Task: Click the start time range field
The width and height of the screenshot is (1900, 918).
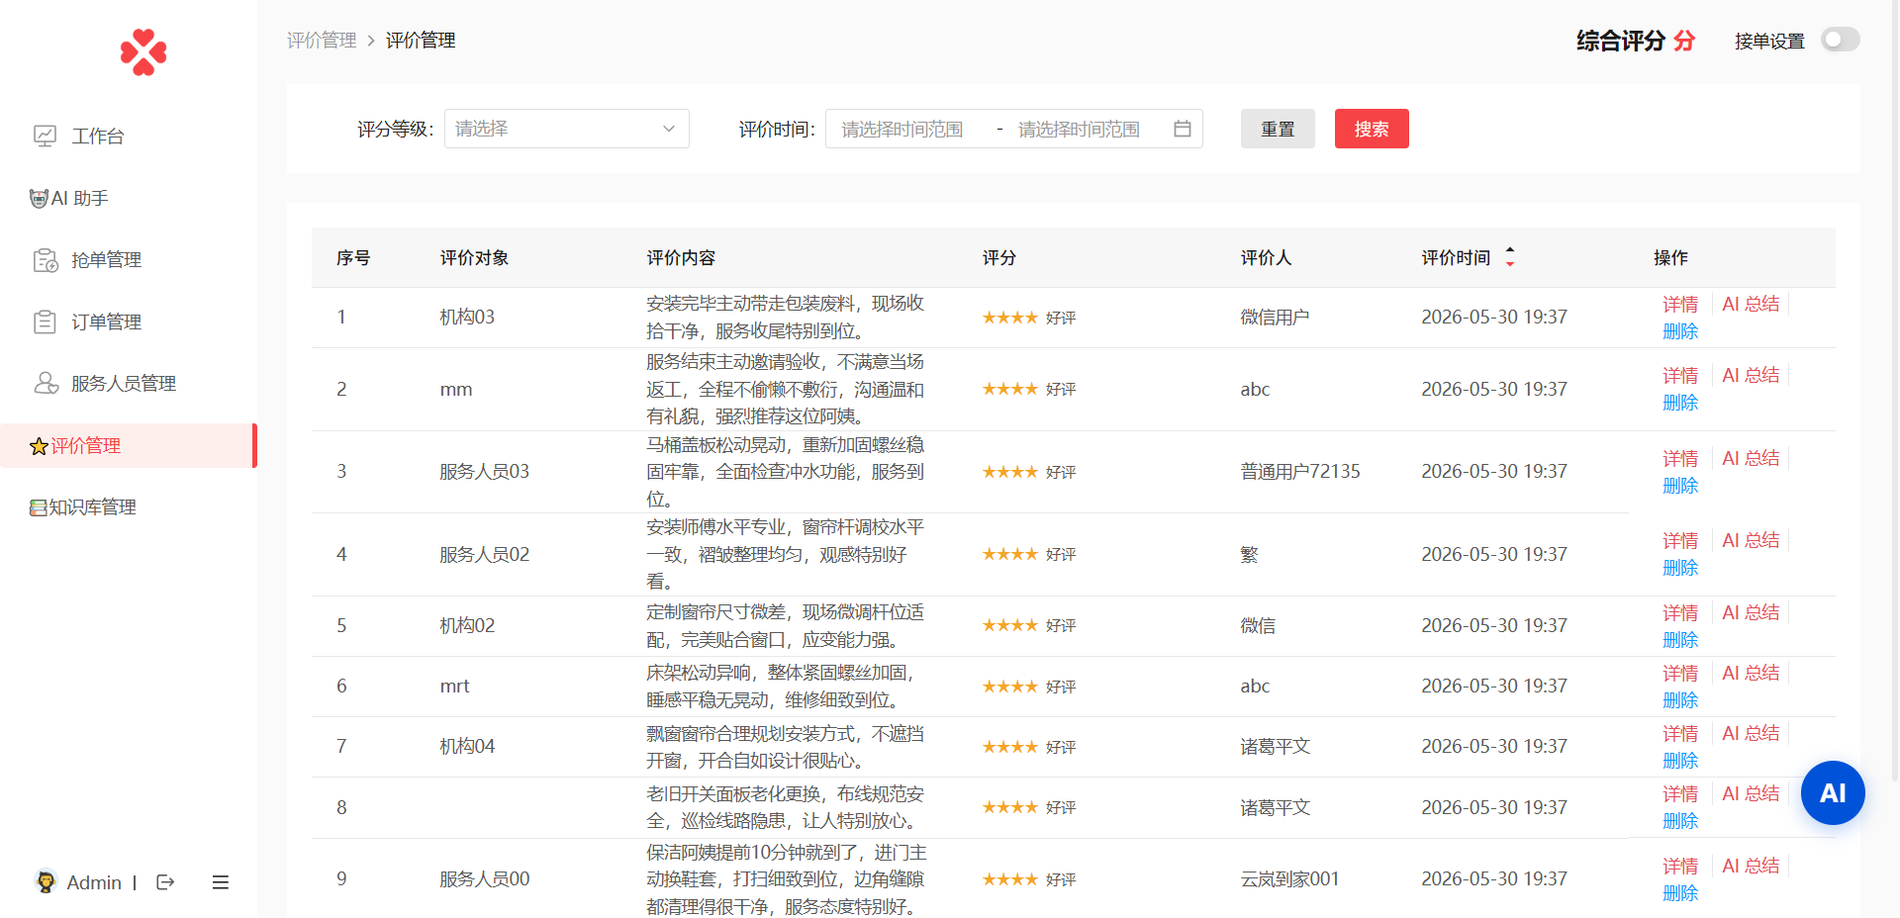Action: (902, 129)
